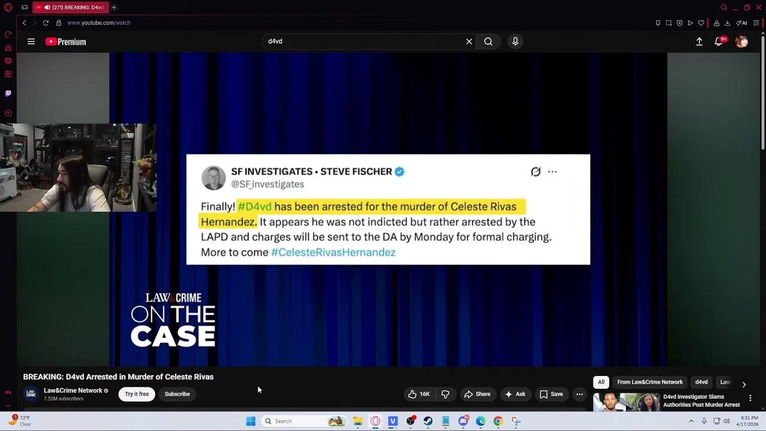Open more options on the tweet overlay
The width and height of the screenshot is (766, 431).
[x=552, y=172]
